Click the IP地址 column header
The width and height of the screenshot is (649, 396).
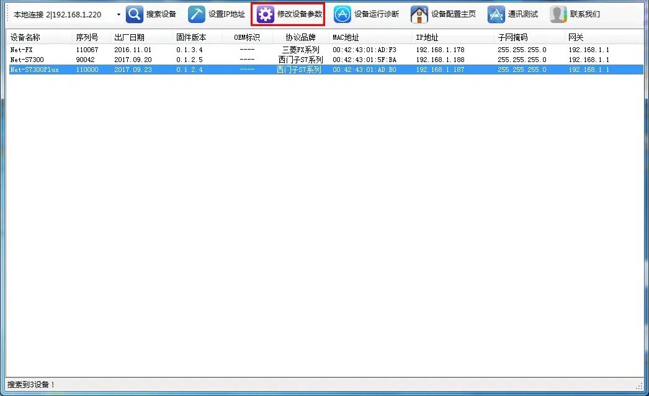coord(453,37)
